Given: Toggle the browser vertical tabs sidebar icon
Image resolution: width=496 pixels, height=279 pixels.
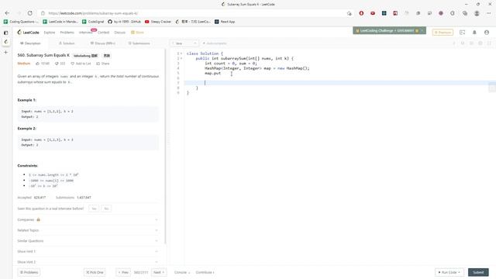Looking at the screenshot, I should click(x=5, y=33).
